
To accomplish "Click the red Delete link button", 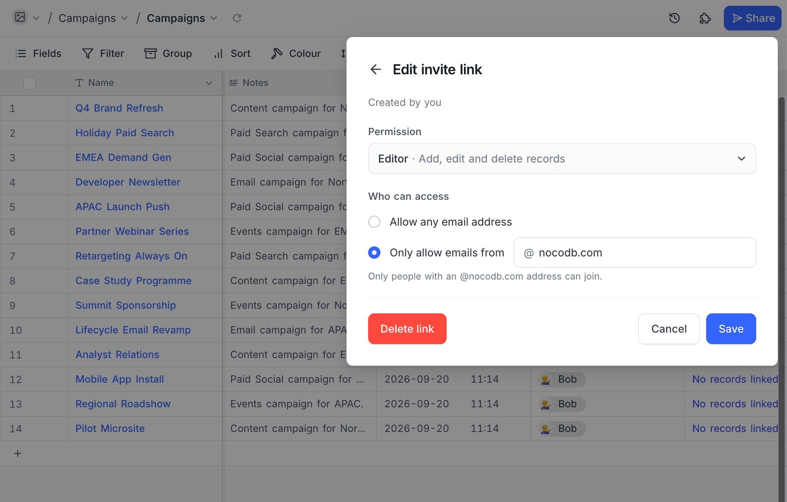I will click(x=407, y=329).
